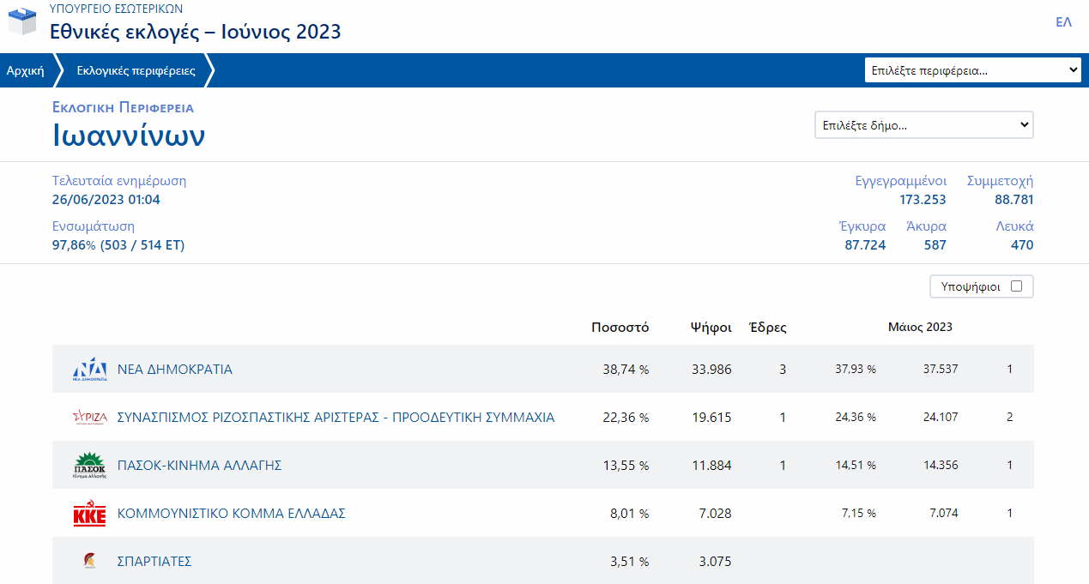Viewport: 1089px width, 584px height.
Task: Click the Νέα Δημοκρατία party logo
Action: tap(90, 370)
